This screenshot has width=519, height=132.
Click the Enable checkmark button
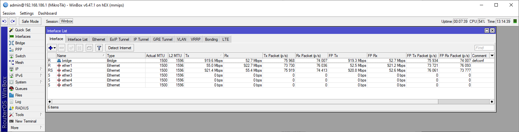[x=71, y=48]
